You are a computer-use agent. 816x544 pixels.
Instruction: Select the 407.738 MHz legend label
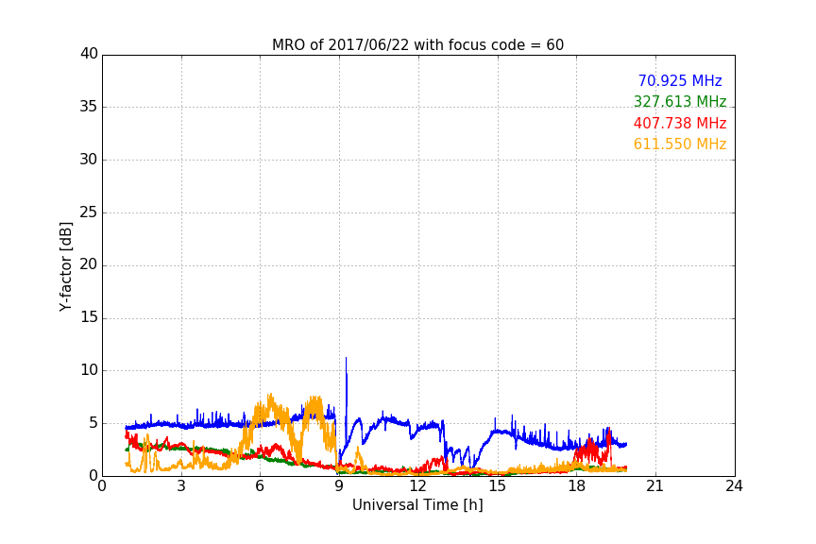coord(680,124)
